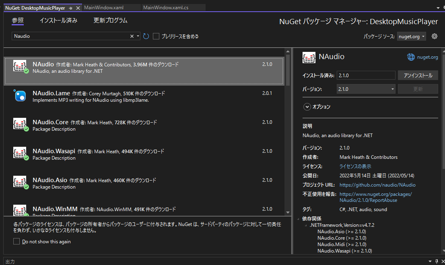
Task: Close the NuGet: DesktopMusicPlayer tab
Action: pos(78,8)
